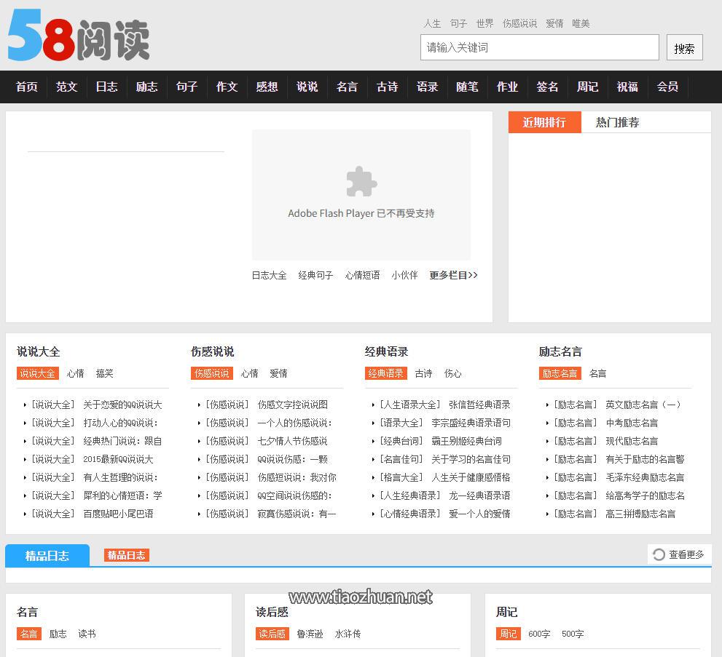Switch to the 热门推荐 tab

[617, 122]
